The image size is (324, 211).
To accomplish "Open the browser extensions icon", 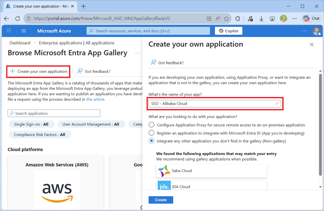I will pyautogui.click(x=238, y=18).
